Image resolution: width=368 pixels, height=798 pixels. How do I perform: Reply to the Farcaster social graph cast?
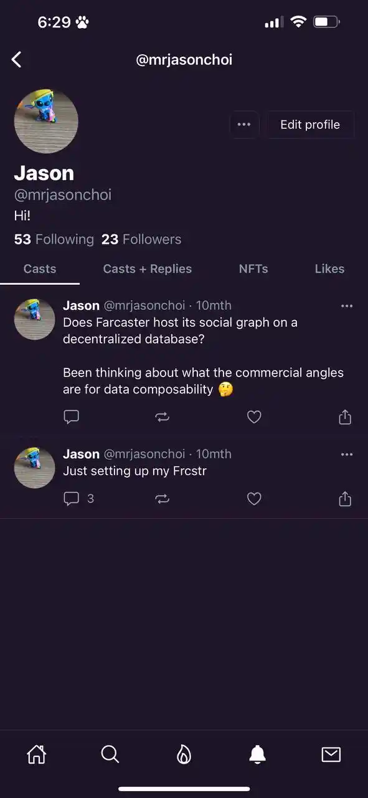[71, 416]
